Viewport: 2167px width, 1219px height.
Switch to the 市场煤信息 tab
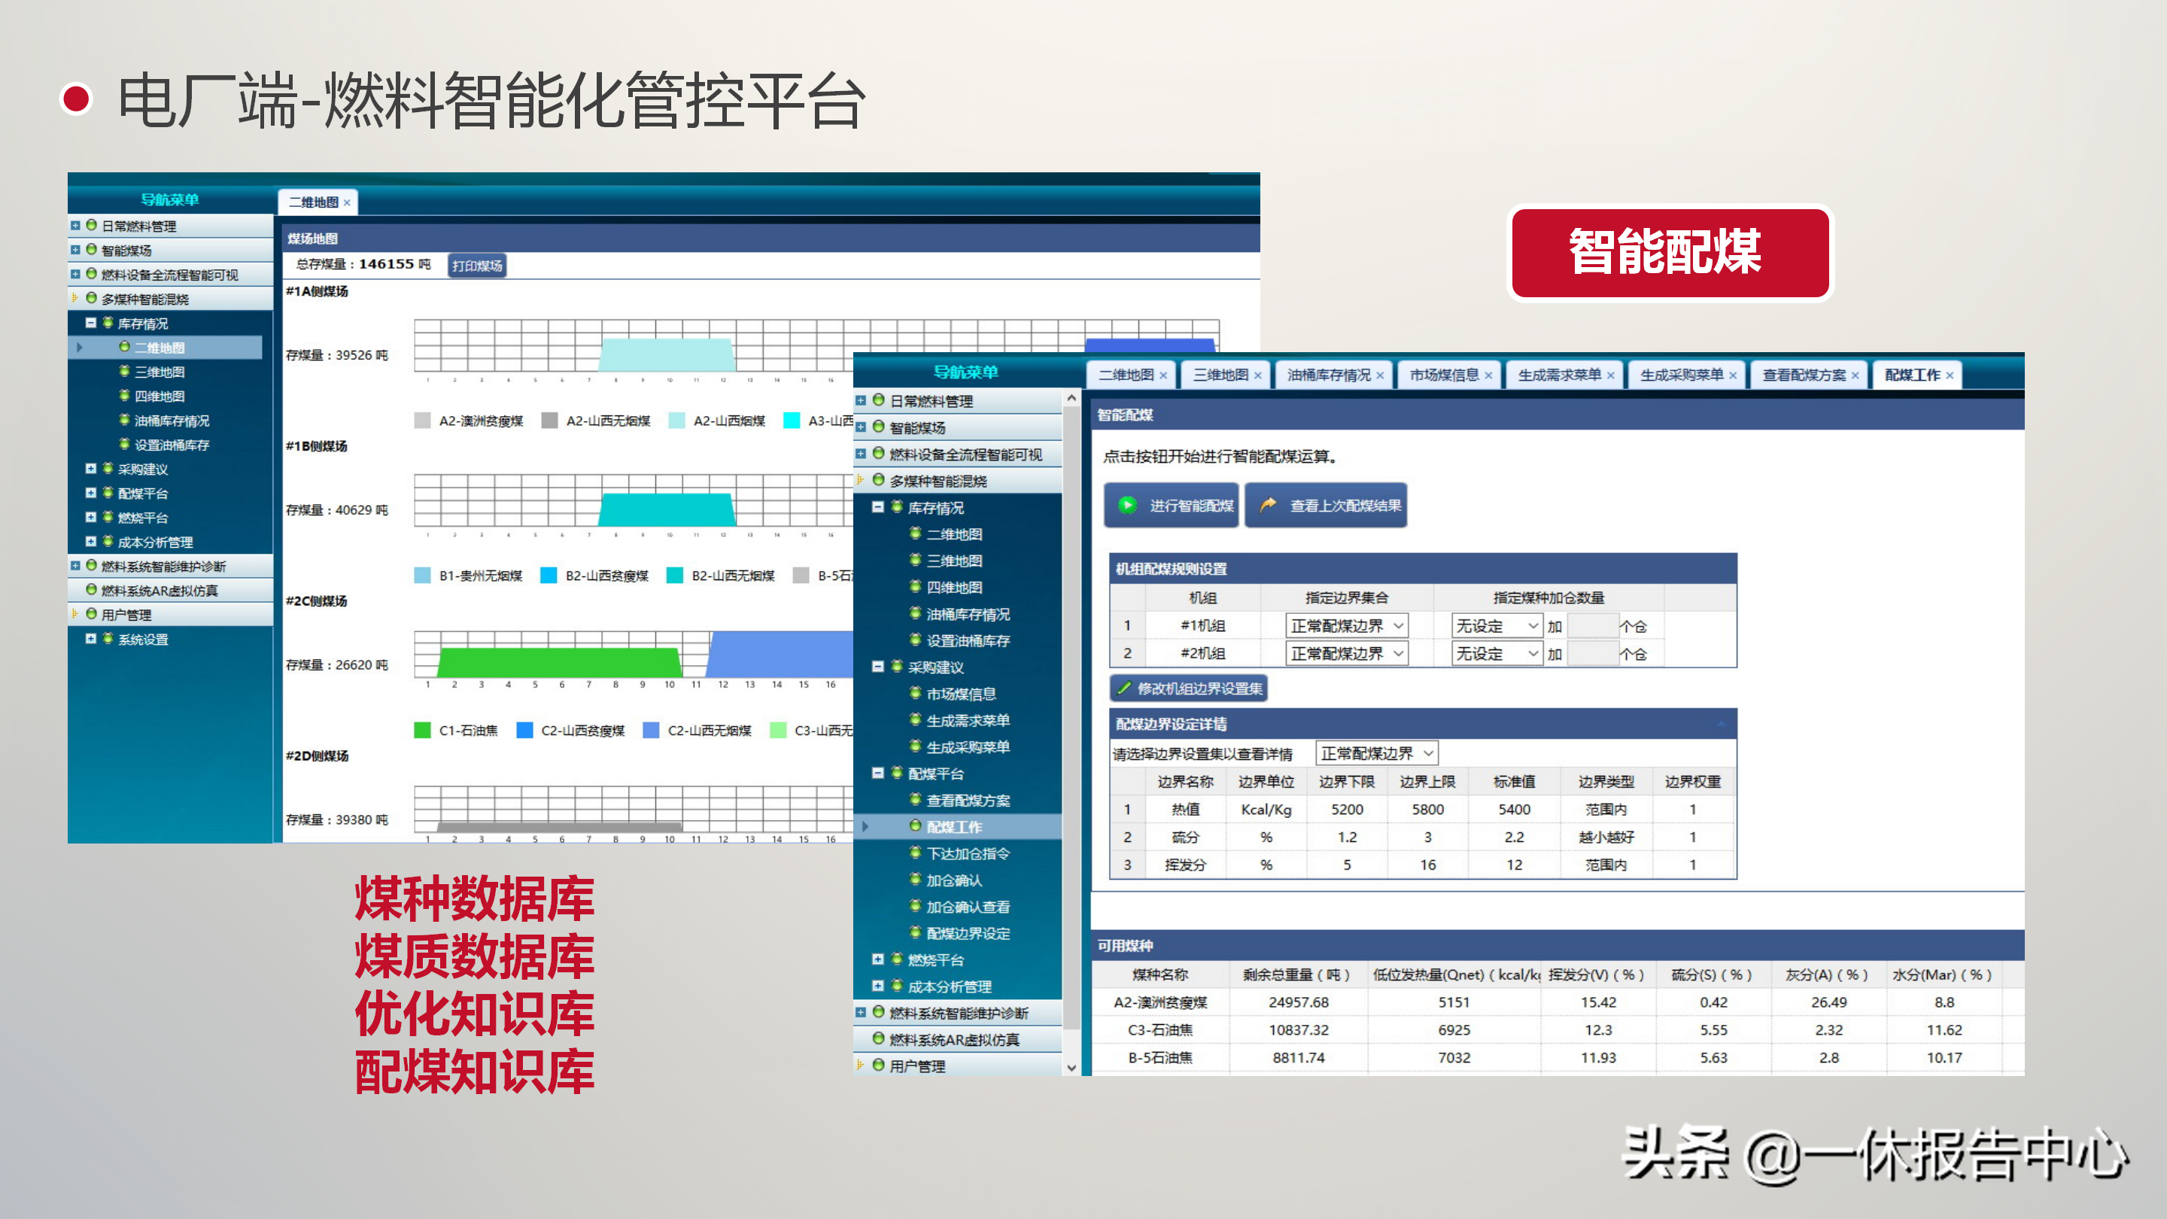[1444, 375]
